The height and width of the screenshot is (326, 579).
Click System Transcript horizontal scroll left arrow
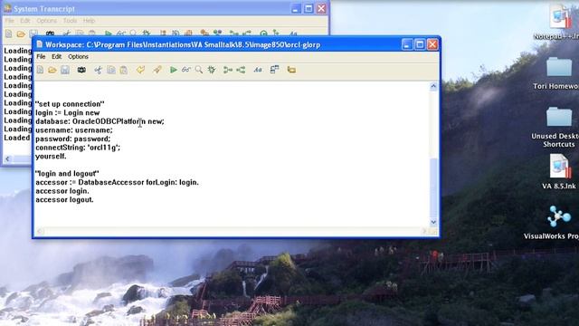pyautogui.click(x=7, y=159)
